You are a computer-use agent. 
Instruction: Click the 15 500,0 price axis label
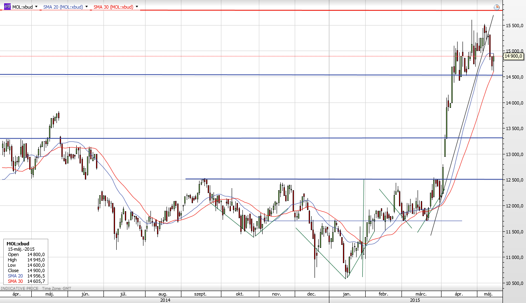click(514, 26)
